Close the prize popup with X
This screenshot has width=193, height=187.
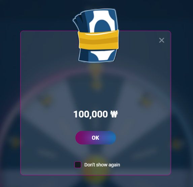click(161, 40)
